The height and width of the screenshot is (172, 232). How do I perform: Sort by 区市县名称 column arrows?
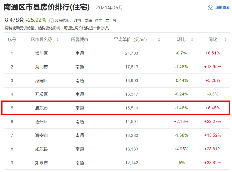[57, 40]
